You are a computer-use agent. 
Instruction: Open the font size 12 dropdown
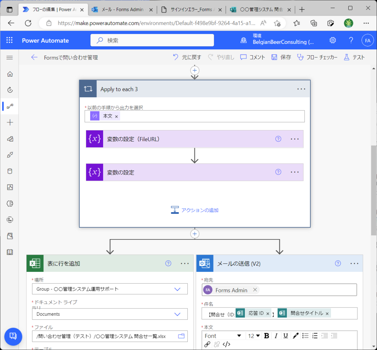[x=254, y=336]
